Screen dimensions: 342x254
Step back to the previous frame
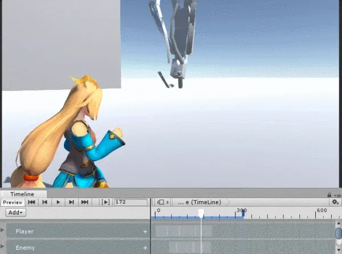click(x=45, y=202)
